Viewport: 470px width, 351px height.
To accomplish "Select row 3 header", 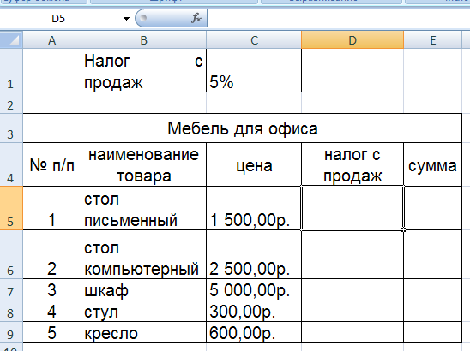I will click(x=11, y=128).
